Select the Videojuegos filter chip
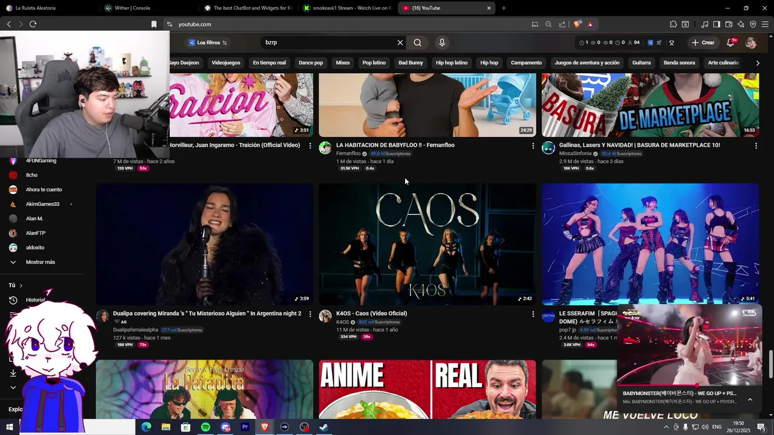The width and height of the screenshot is (774, 435). tap(226, 63)
